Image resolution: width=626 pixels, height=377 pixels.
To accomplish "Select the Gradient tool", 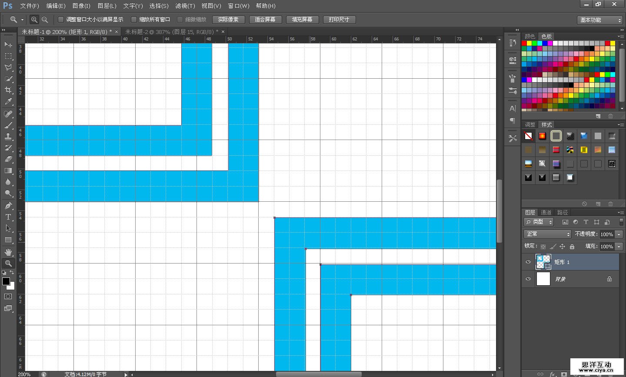I will (8, 170).
